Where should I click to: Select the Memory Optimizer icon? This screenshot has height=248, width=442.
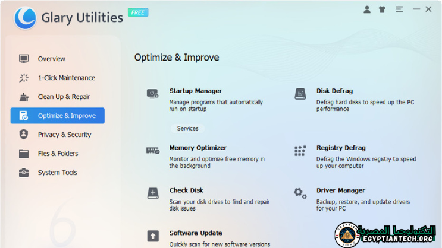[x=153, y=151]
